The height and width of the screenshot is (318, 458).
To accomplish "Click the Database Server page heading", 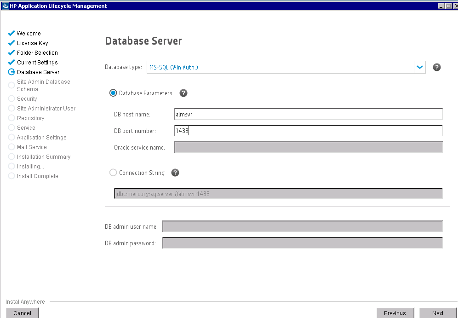I will pyautogui.click(x=143, y=41).
